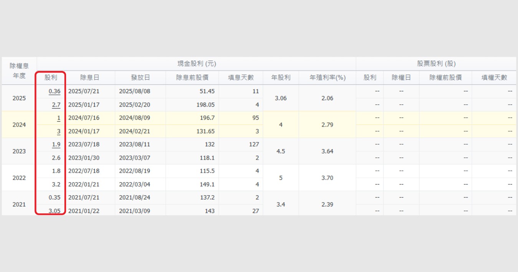This screenshot has height=272, width=518.
Task: Open the 2.7 dividend link
Action: tap(56, 105)
